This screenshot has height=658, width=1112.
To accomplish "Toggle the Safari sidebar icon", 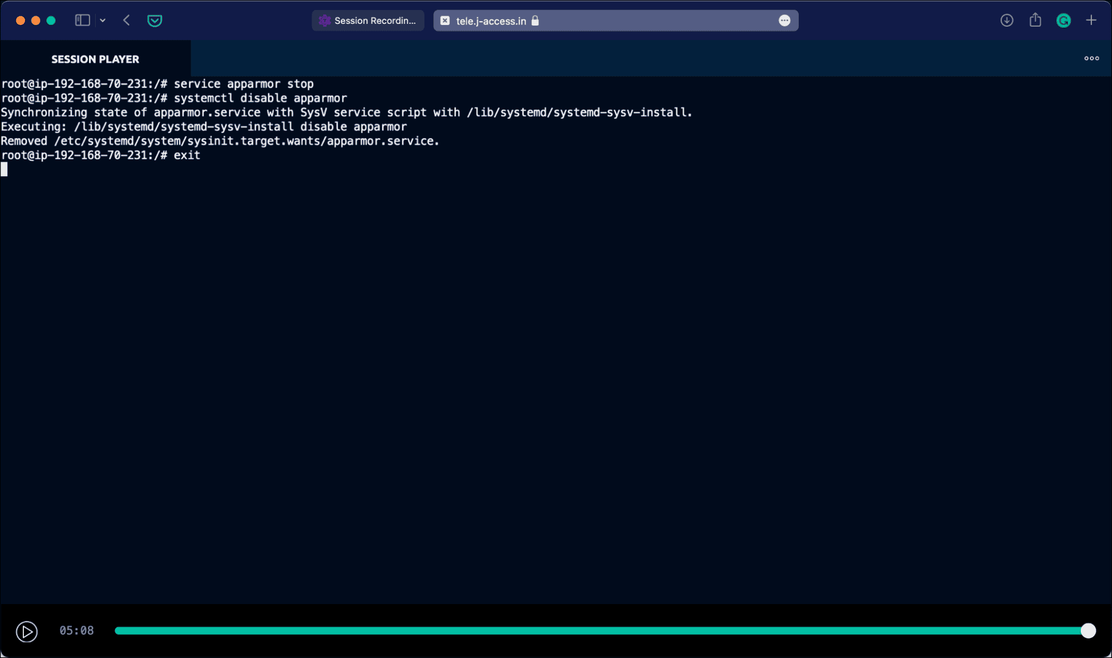I will pyautogui.click(x=82, y=21).
